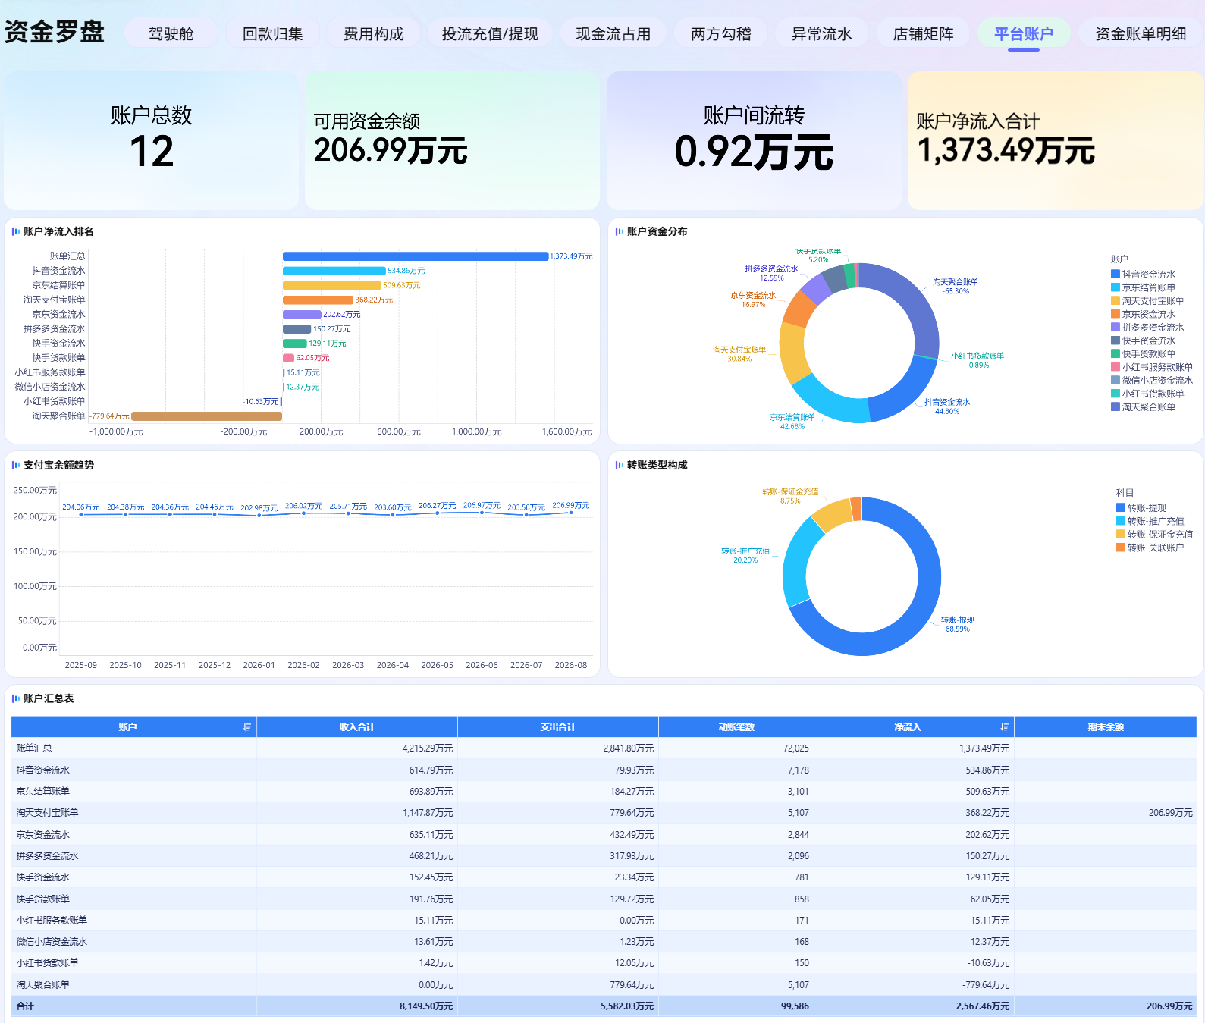
Task: Click the 账户间流转 KPI card
Action: tap(754, 140)
